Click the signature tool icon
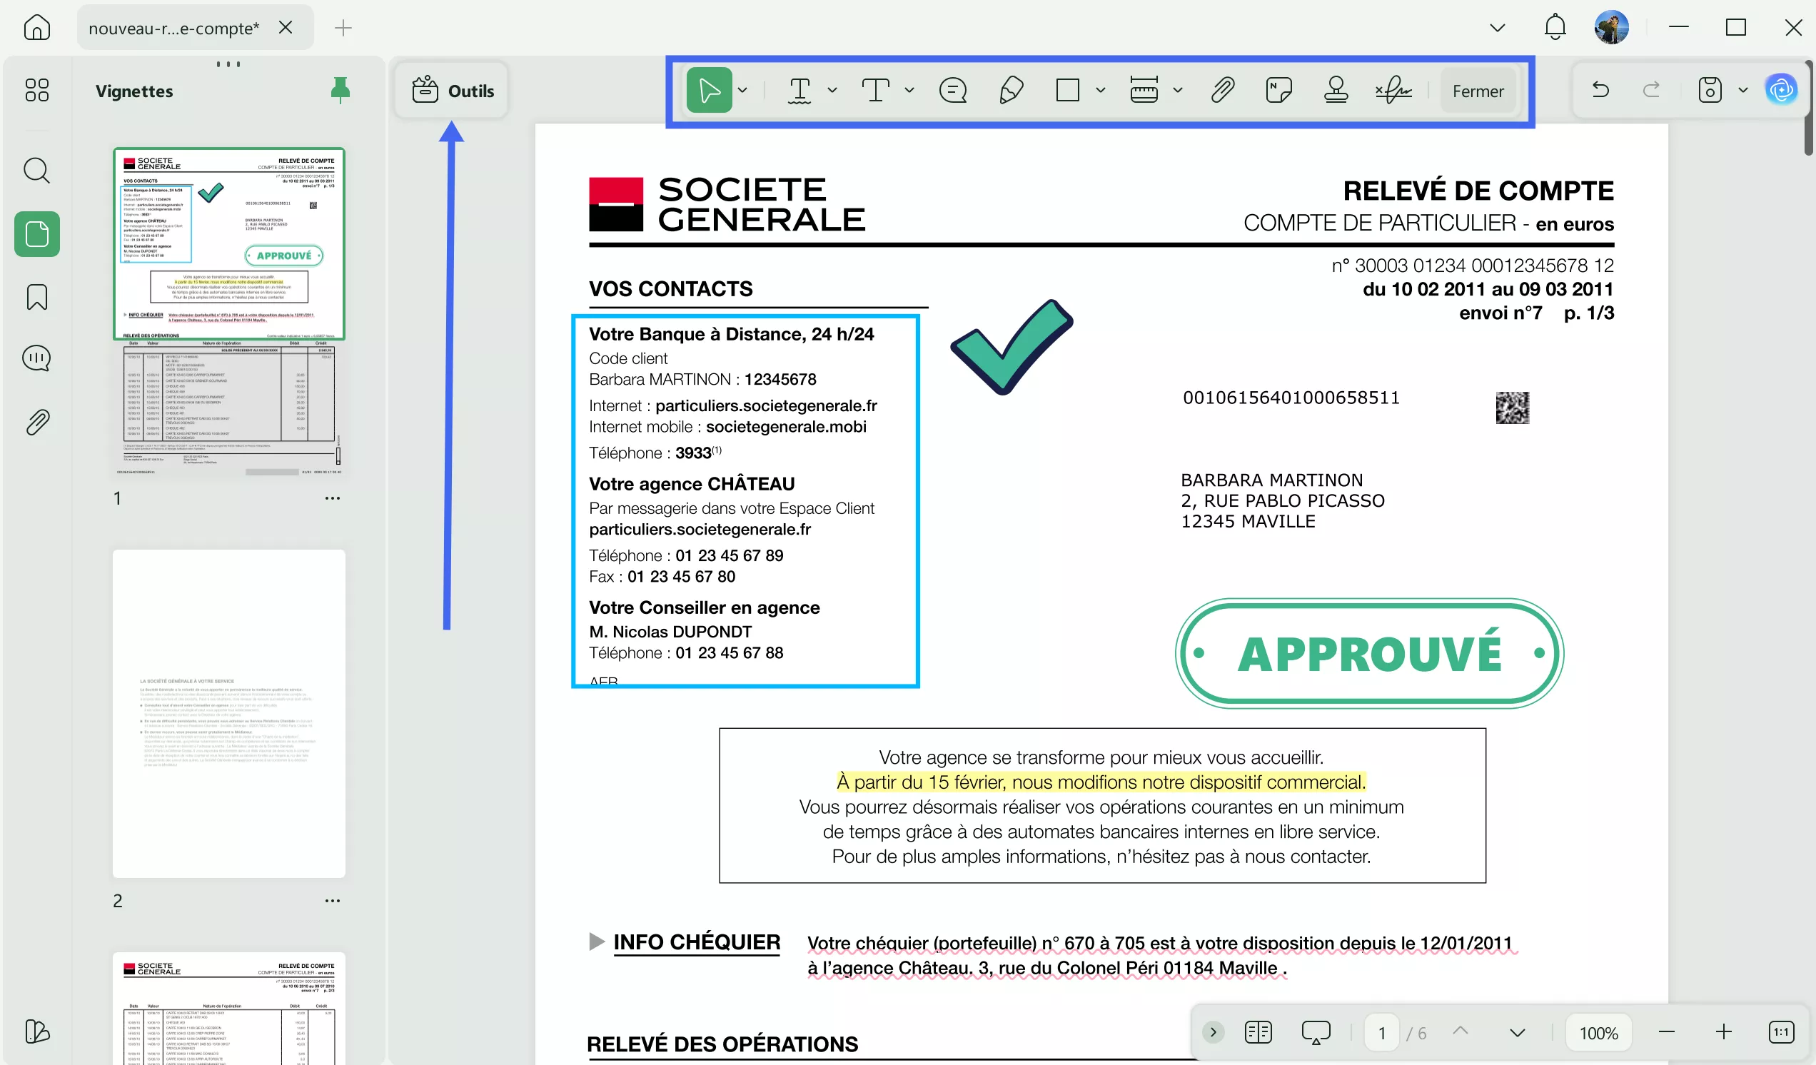Screen dimensions: 1816x1065 point(1392,91)
